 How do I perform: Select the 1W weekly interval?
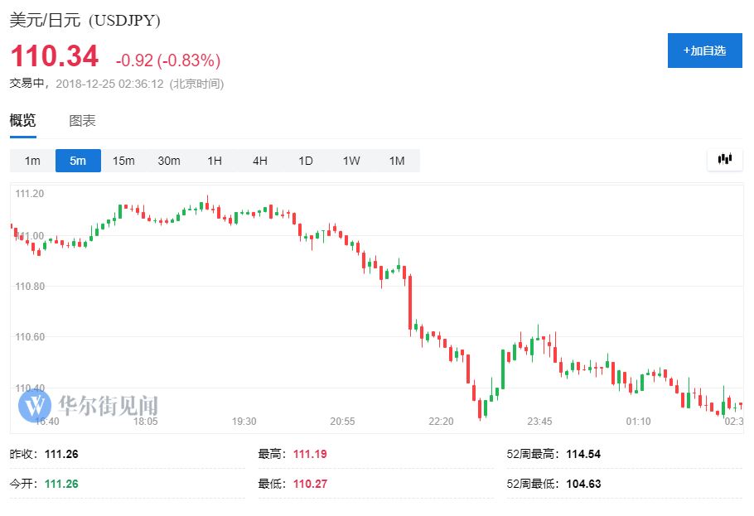coord(351,161)
